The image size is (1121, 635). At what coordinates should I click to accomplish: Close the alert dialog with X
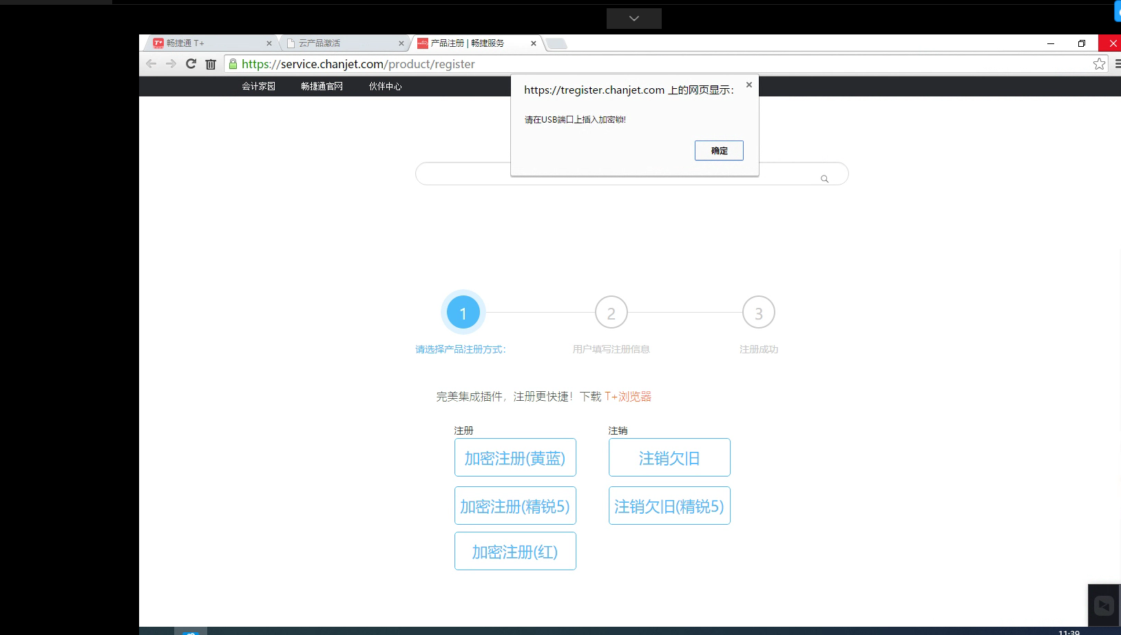(748, 85)
